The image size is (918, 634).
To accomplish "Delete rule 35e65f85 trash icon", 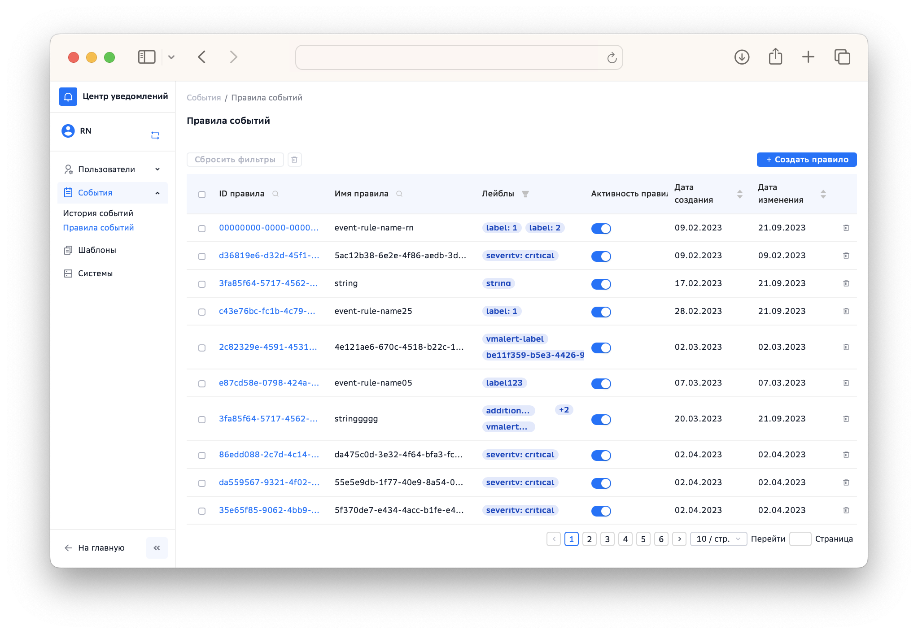I will tap(846, 510).
